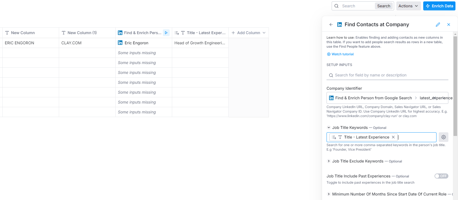
Task: Click the back arrow in the side panel
Action: coord(331,25)
